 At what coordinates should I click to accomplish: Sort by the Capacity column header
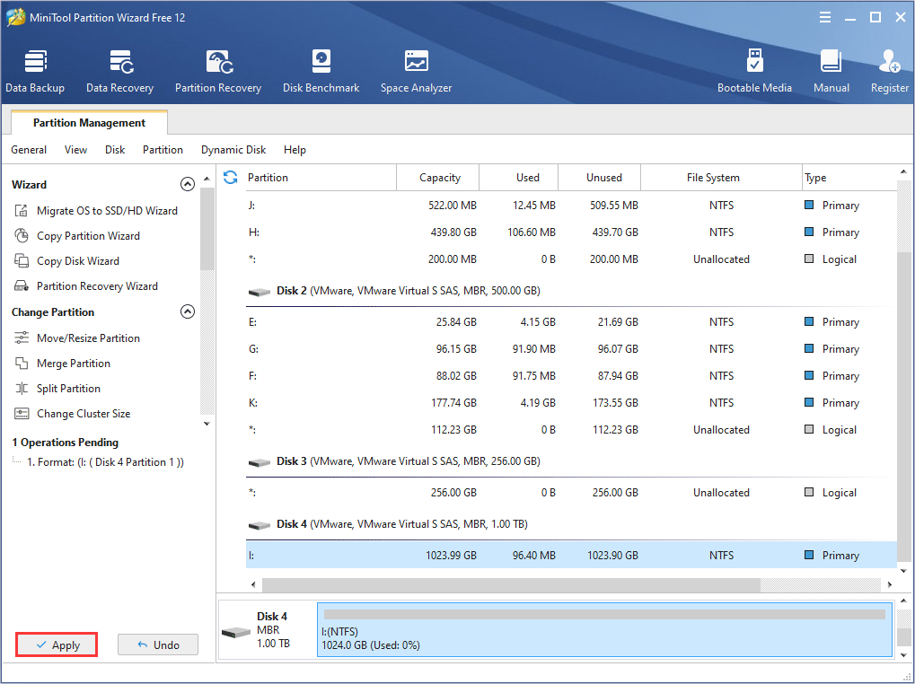(x=438, y=177)
